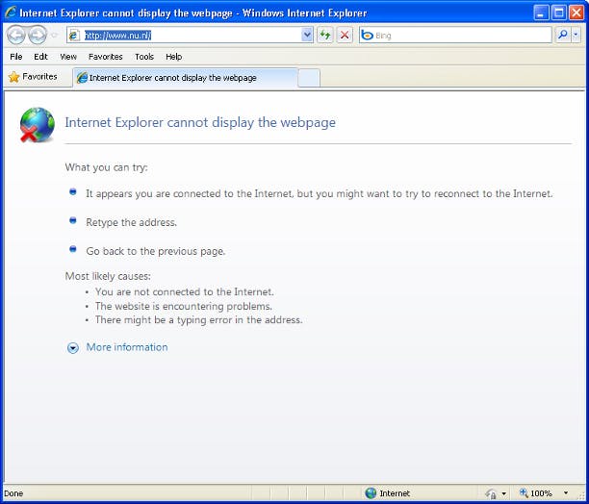Click the Protected Mode lock icon in the status bar

pyautogui.click(x=490, y=493)
